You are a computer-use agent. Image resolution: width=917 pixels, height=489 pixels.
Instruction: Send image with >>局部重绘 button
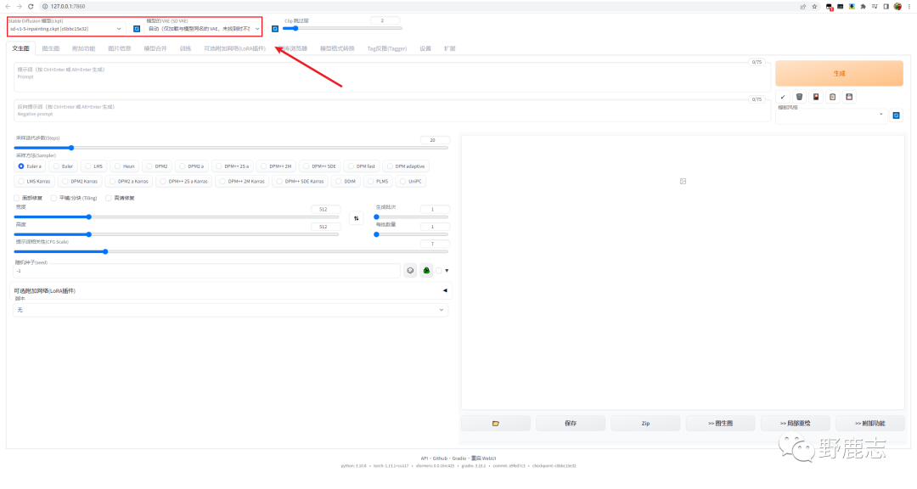(x=796, y=423)
